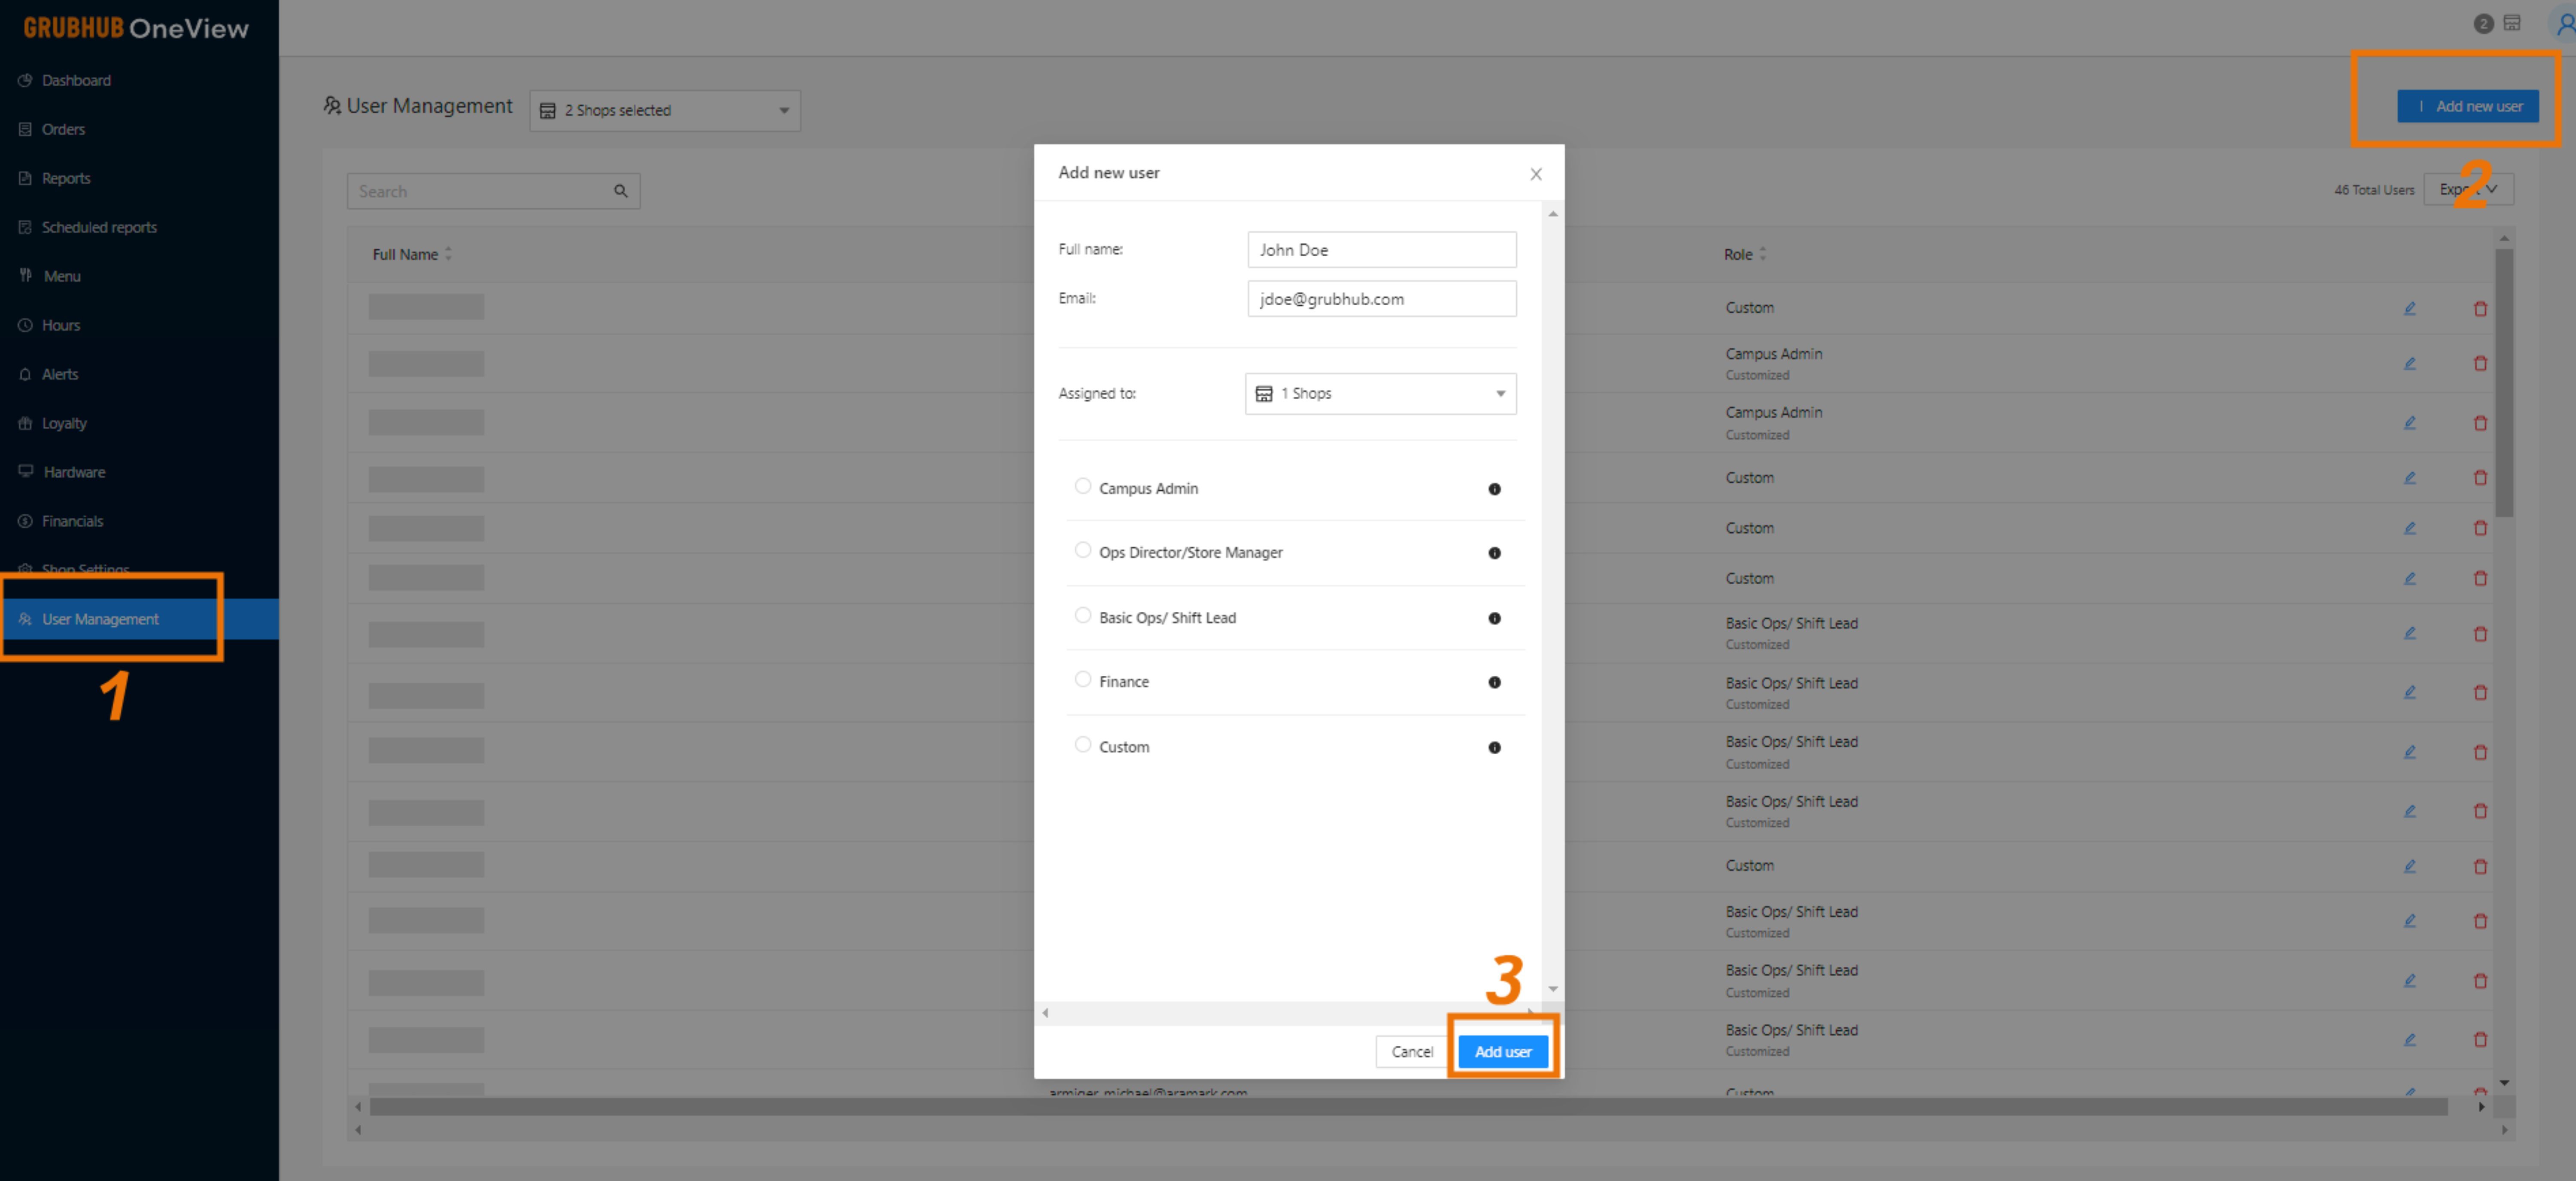Image resolution: width=2576 pixels, height=1181 pixels.
Task: Show info for Finance role
Action: point(1494,682)
